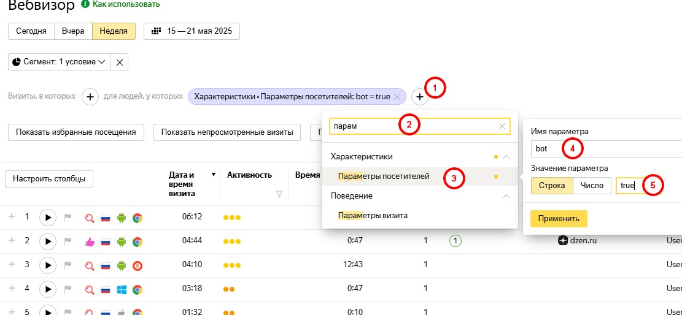Click the search-source magnifier icon in row 4
The image size is (682, 315).
point(90,290)
